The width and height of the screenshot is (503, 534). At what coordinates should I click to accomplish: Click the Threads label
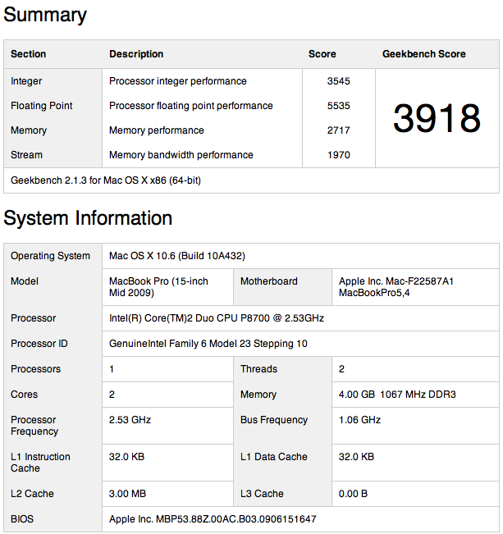pos(258,369)
